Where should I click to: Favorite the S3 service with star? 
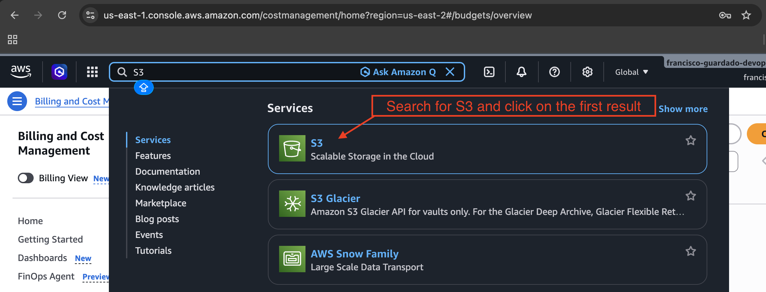click(691, 141)
